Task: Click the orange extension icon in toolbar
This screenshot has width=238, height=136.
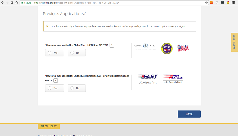Action: (x=212, y=3)
